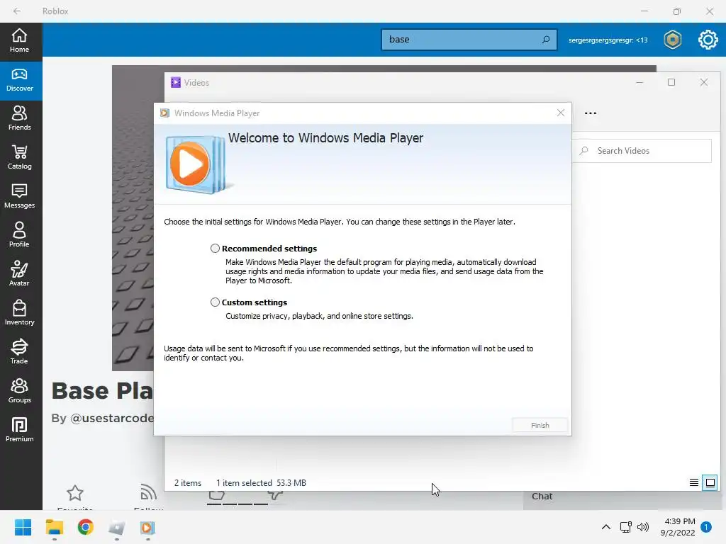Image resolution: width=726 pixels, height=544 pixels.
Task: Open the @usestarcode creator link
Action: pos(111,418)
